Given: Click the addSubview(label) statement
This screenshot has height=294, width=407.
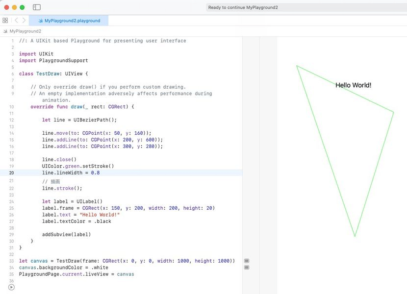Looking at the screenshot, I should 67,235.
